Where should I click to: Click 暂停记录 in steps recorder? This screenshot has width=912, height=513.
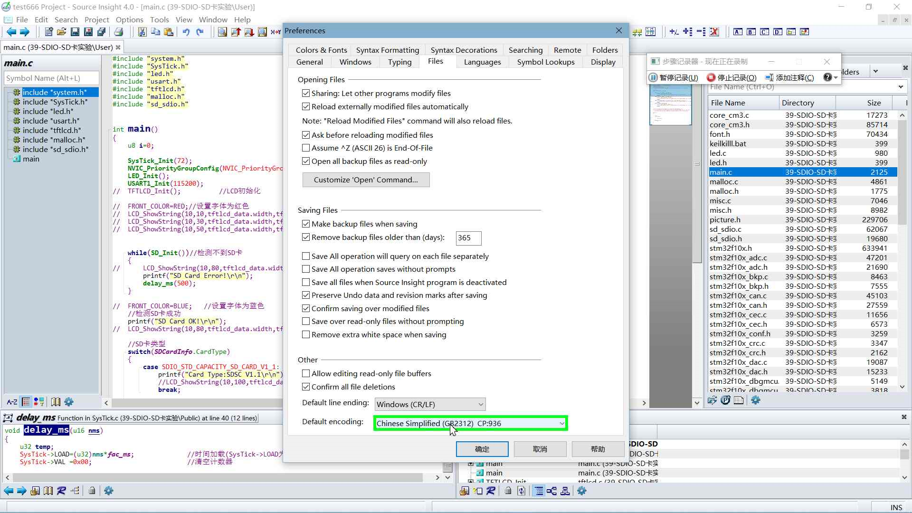(x=674, y=78)
